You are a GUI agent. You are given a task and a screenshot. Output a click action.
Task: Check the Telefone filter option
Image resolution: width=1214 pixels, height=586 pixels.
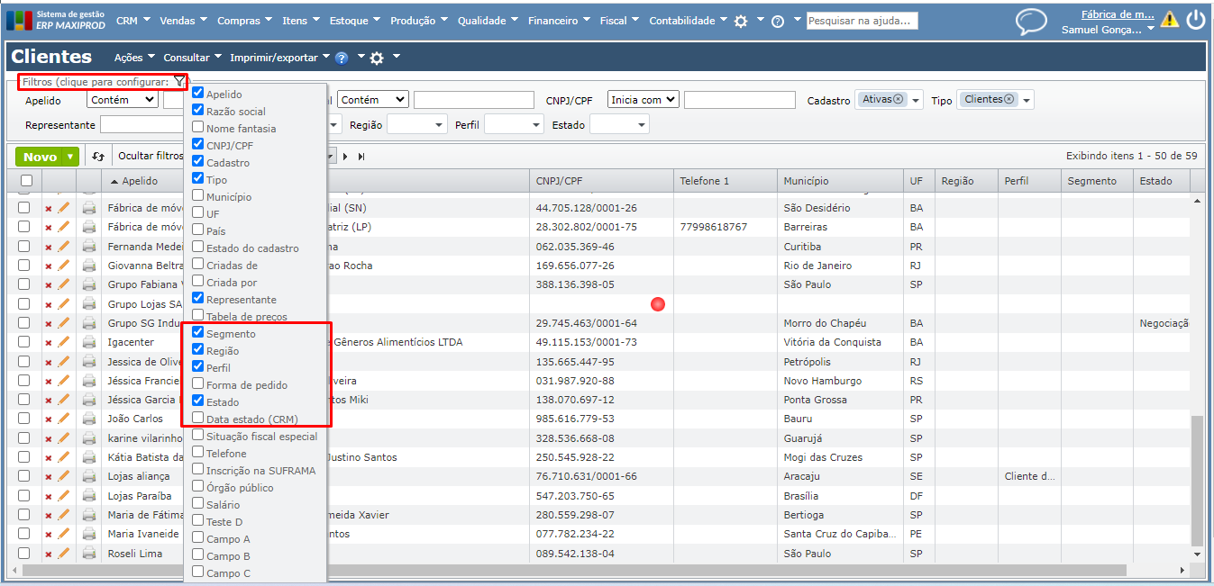click(197, 453)
